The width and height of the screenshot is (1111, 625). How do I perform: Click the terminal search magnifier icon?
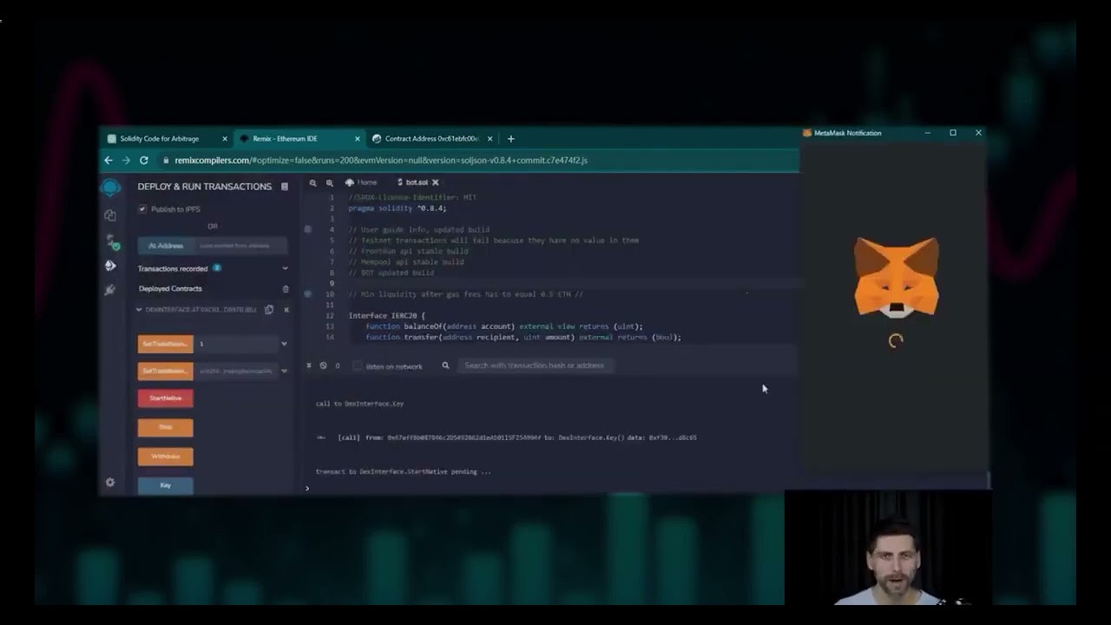[446, 365]
